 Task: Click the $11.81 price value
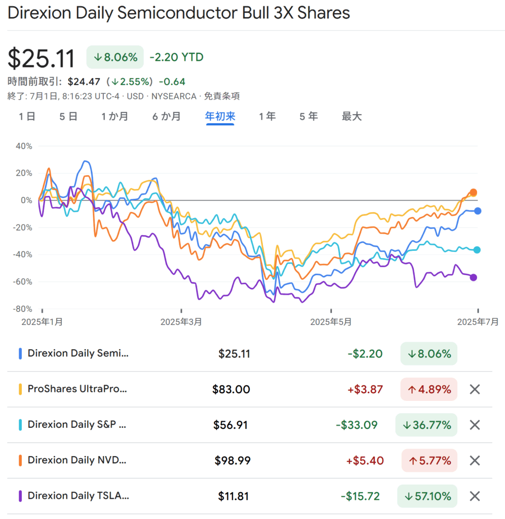click(233, 496)
